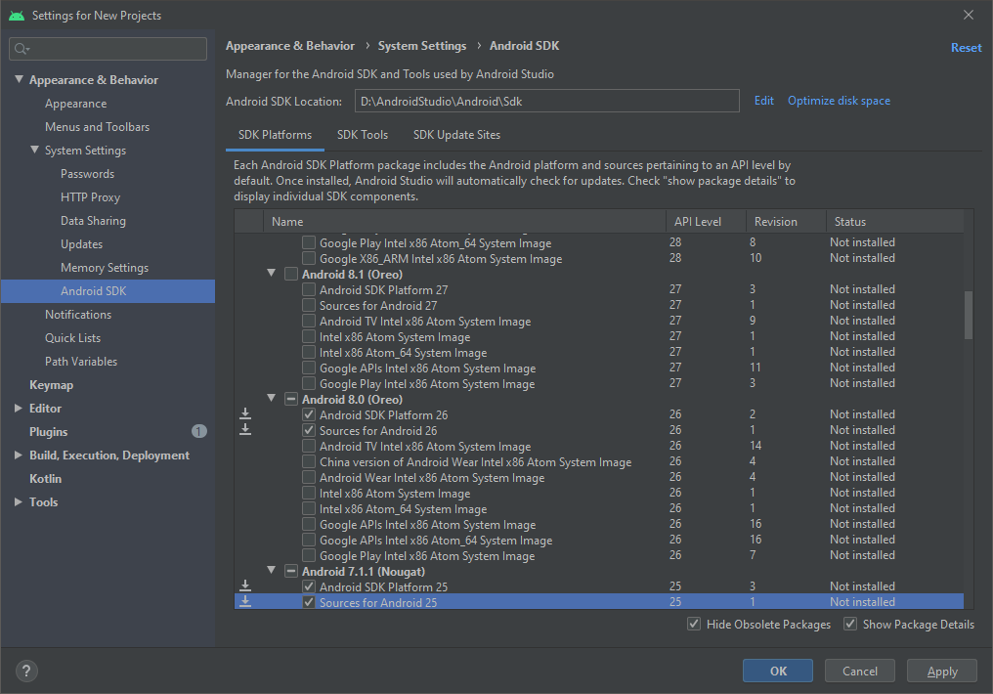
Task: Click download icon beside Android SDK Platform 25
Action: 245,586
